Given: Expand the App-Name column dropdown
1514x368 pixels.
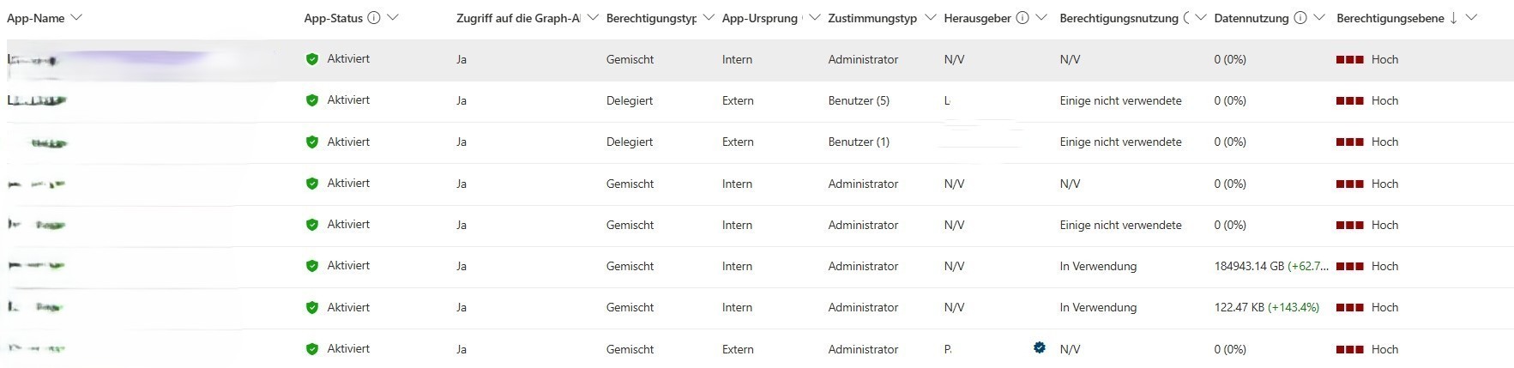Looking at the screenshot, I should click(76, 18).
